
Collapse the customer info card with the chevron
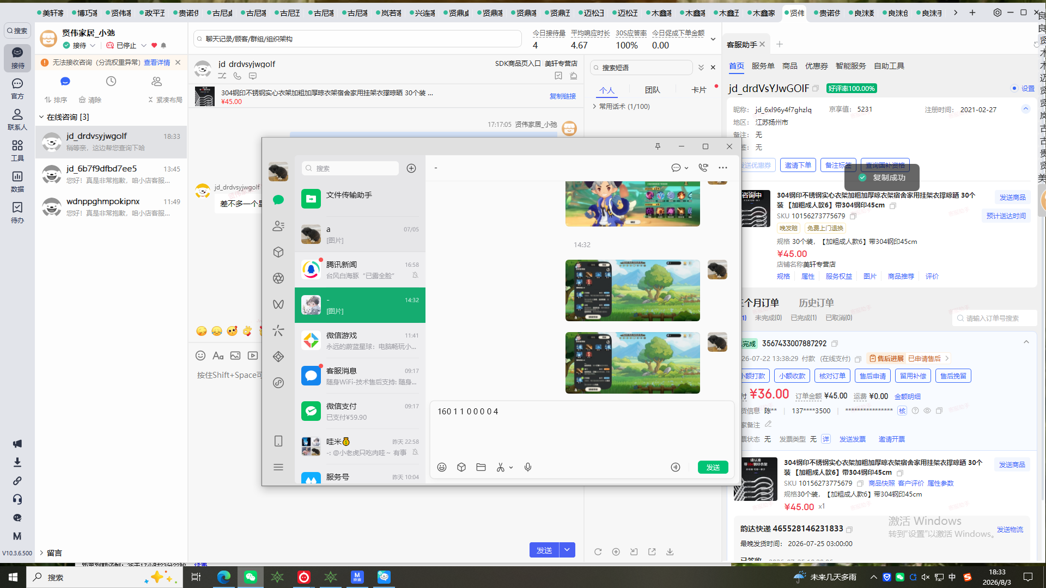point(1026,109)
